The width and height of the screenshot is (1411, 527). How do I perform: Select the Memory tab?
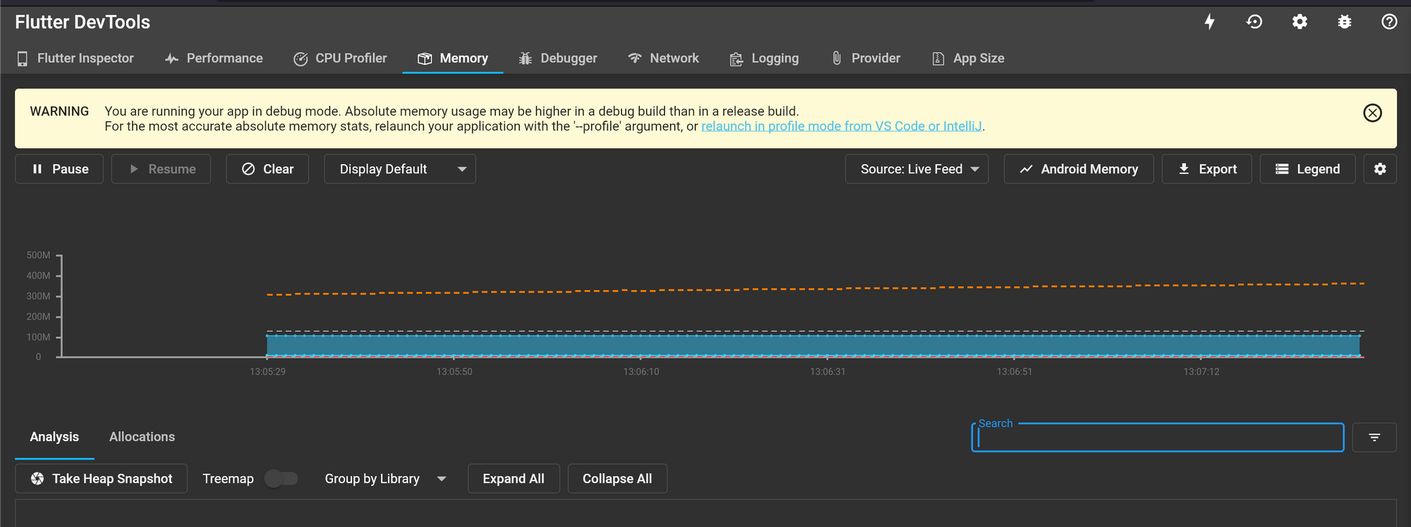coord(453,58)
